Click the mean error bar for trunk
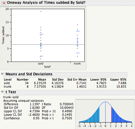Image resolution: width=135 pixels, height=129 pixels. coord(78,42)
